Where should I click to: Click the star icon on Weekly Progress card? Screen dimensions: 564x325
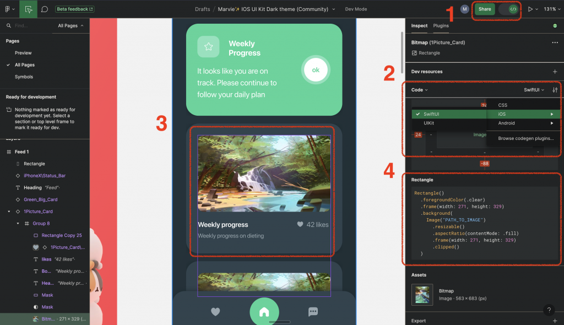point(208,47)
